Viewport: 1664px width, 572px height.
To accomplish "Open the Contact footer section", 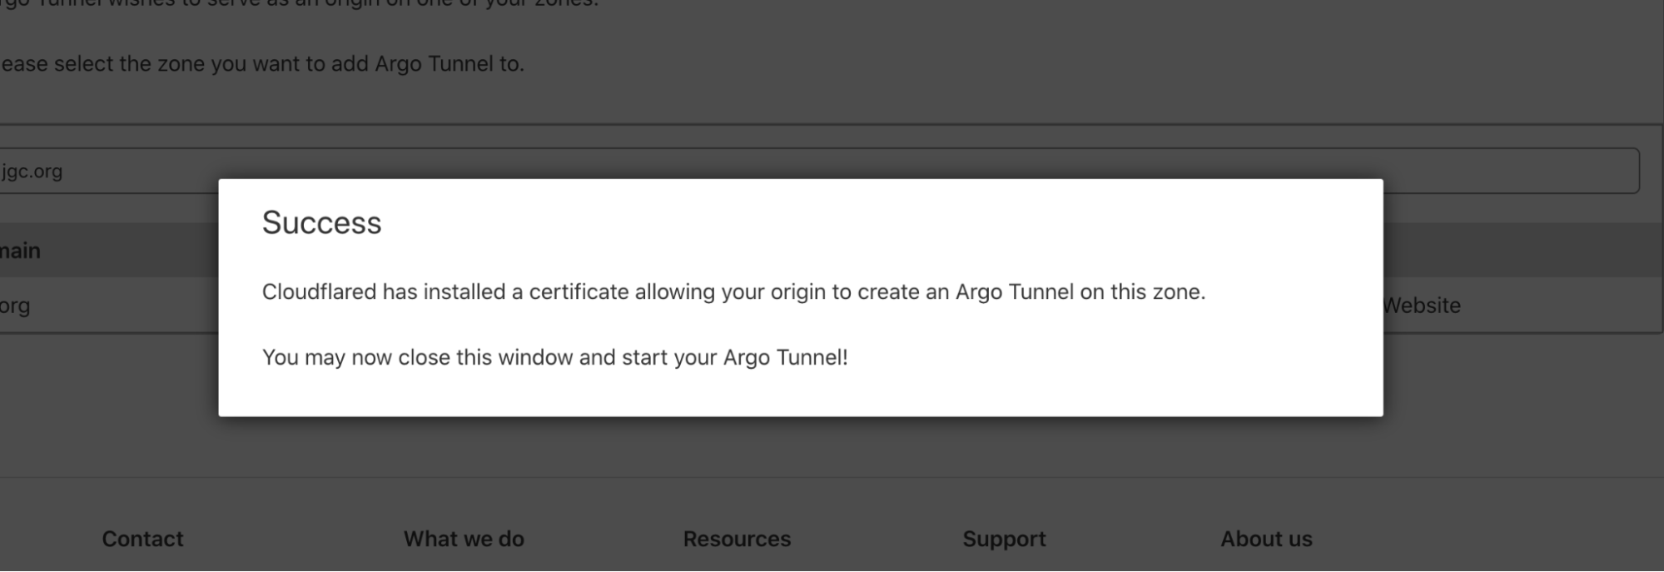I will (x=142, y=539).
